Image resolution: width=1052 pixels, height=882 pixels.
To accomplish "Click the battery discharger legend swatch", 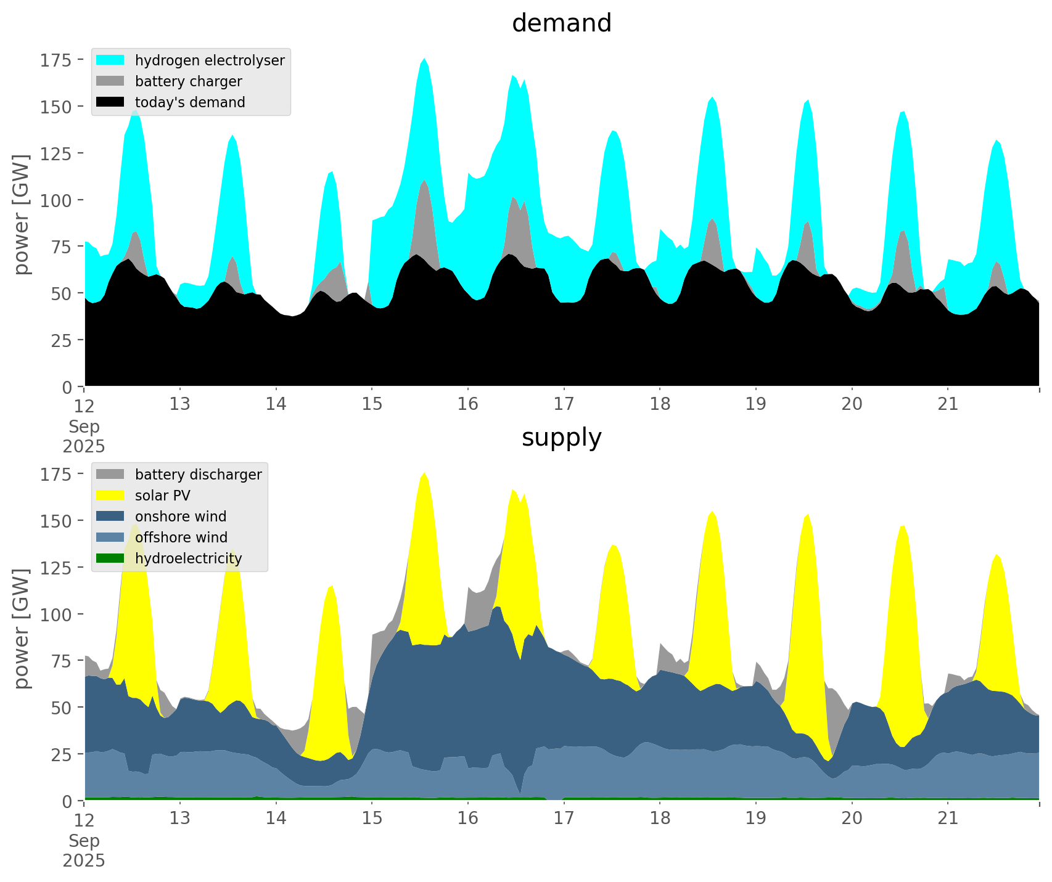I will [110, 475].
